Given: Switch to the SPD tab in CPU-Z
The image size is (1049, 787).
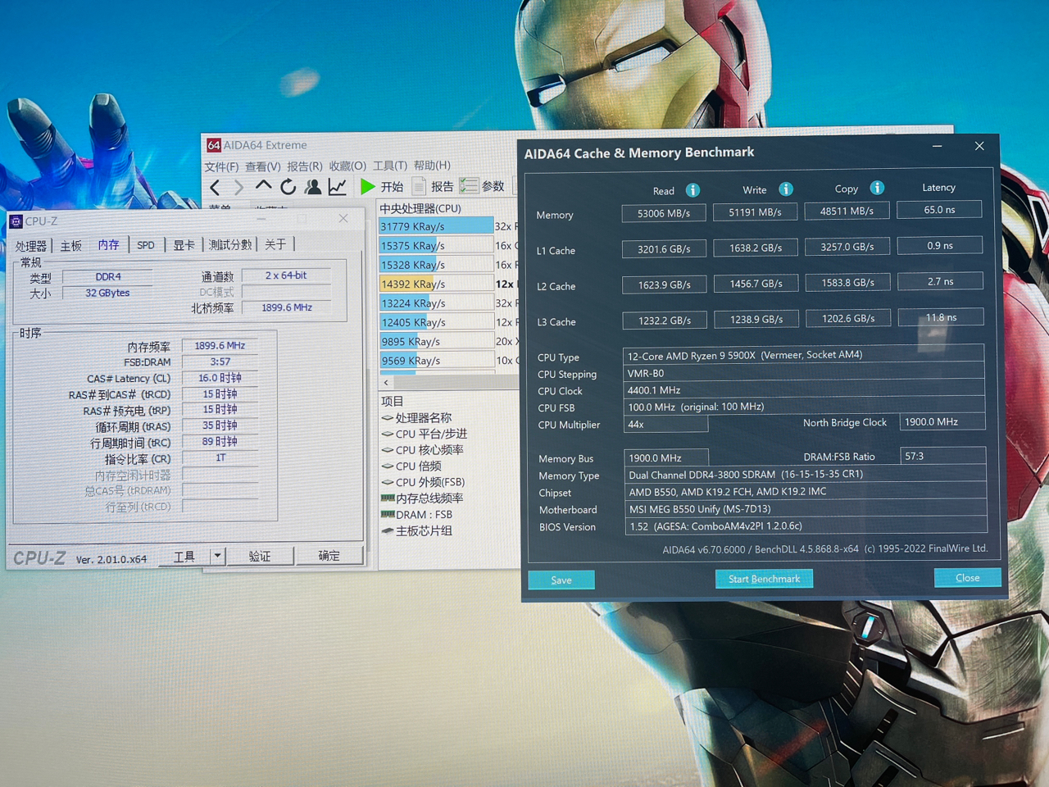Looking at the screenshot, I should pos(146,245).
